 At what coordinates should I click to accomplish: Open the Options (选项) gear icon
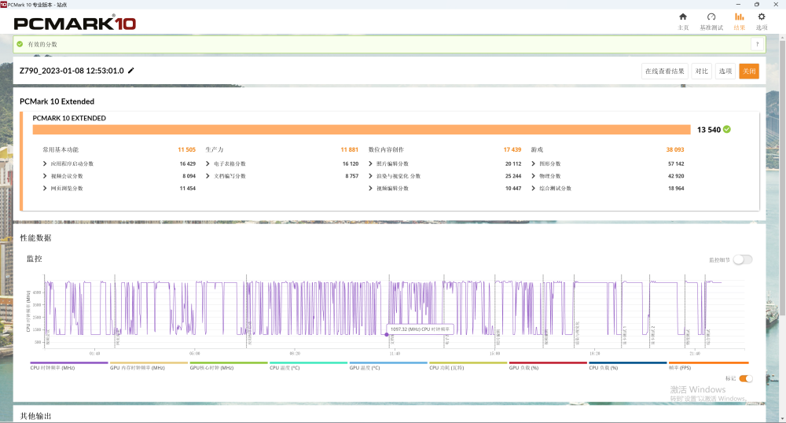pos(761,21)
